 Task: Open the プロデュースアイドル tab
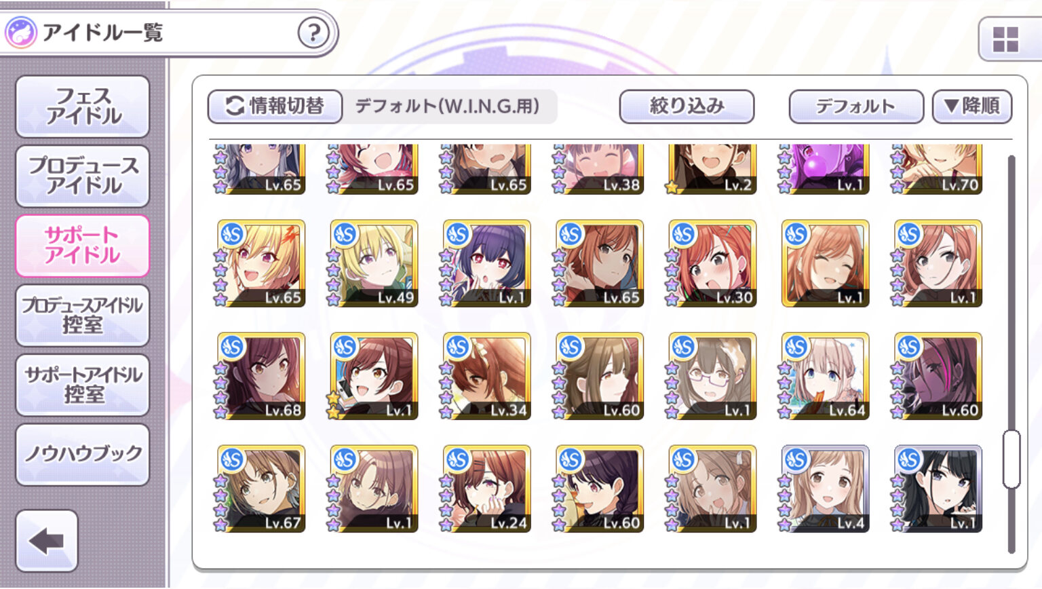[83, 176]
